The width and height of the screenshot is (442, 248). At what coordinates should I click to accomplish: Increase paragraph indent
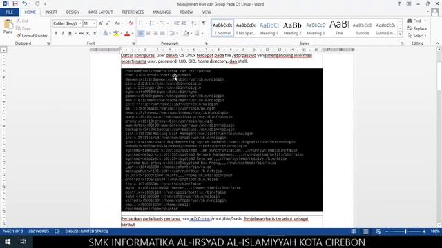point(184,23)
